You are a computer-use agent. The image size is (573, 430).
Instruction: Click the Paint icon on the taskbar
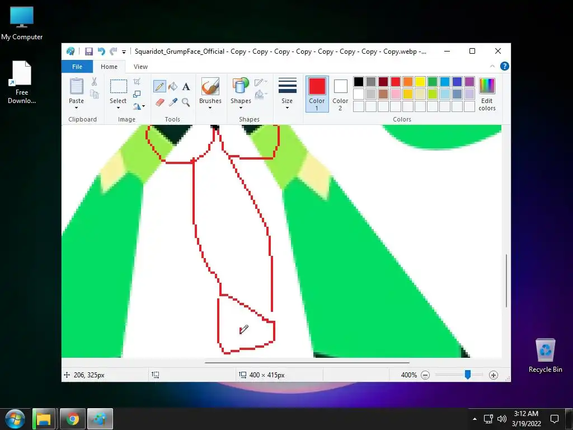[100, 419]
